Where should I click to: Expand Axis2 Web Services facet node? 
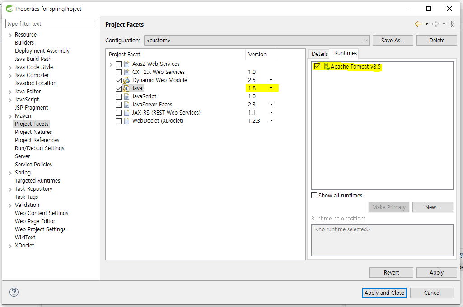click(x=111, y=64)
